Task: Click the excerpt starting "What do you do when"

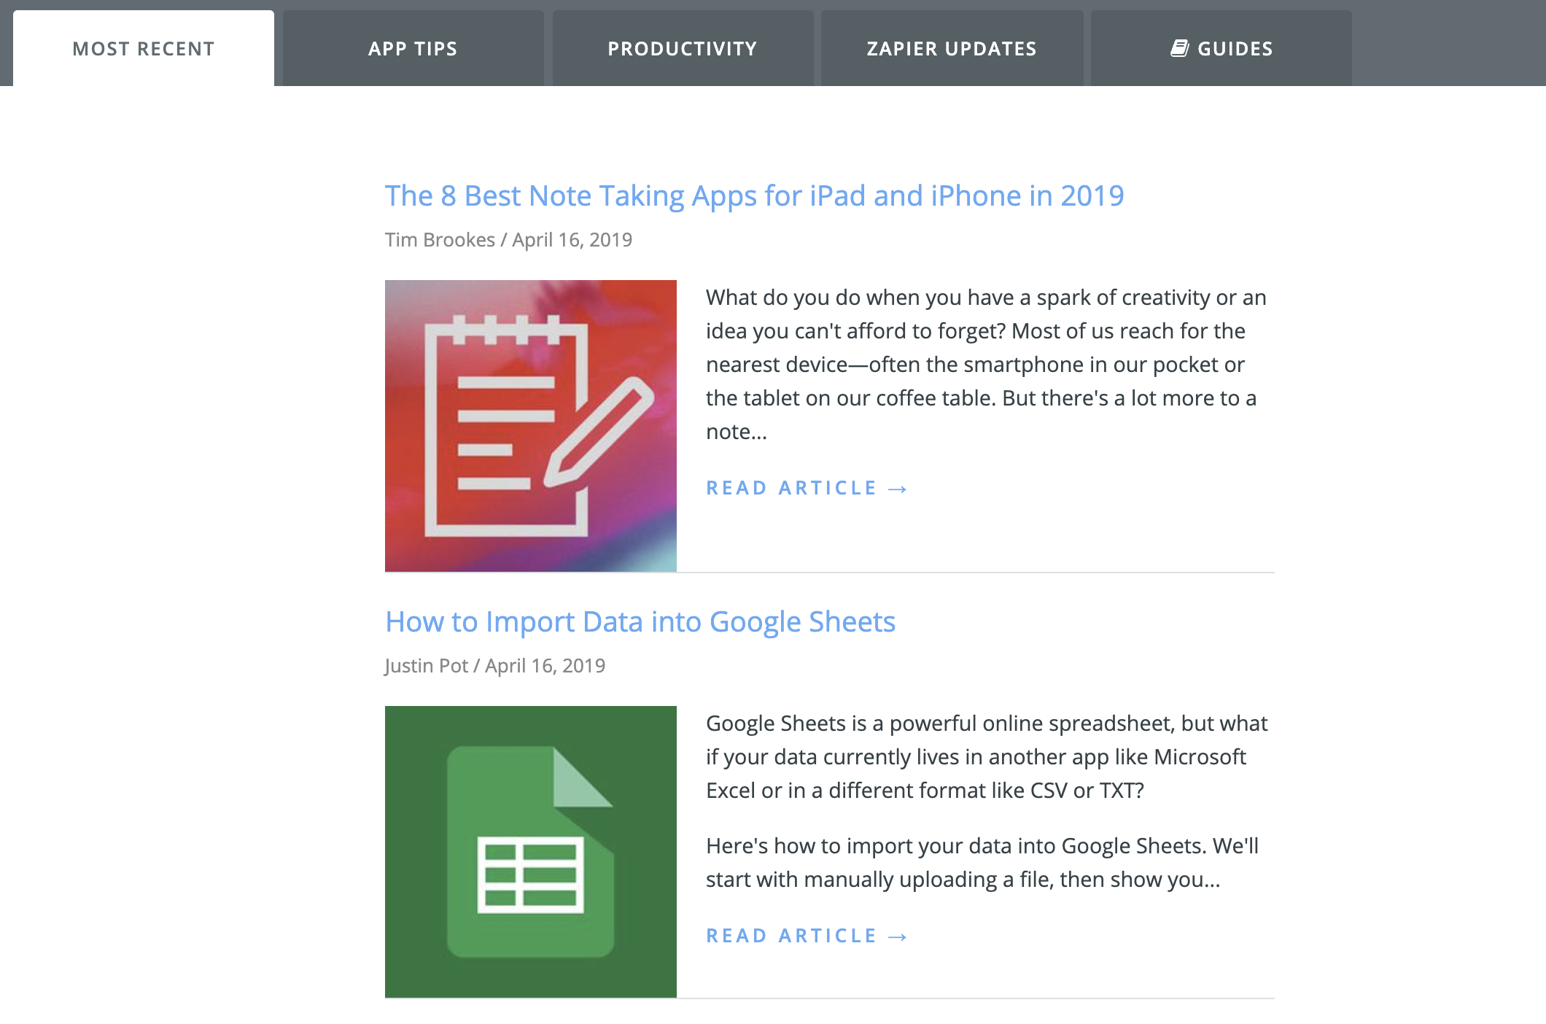Action: 986,364
